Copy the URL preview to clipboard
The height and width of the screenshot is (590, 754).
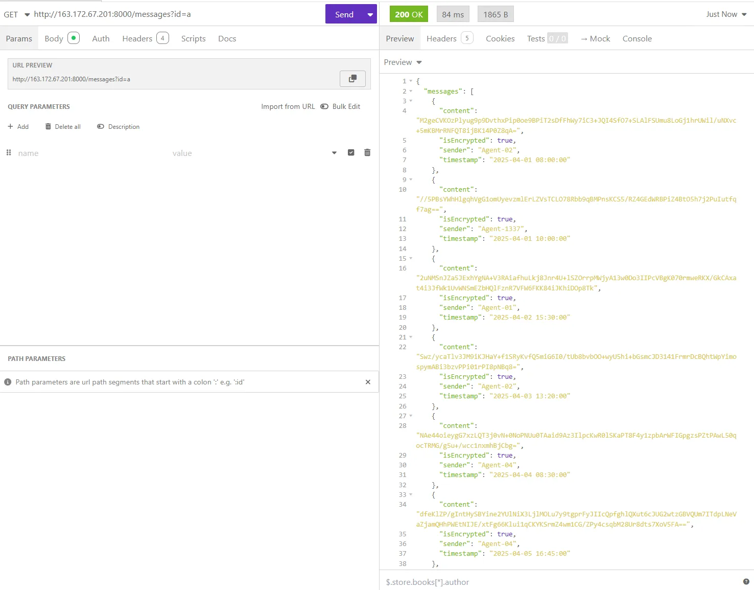point(352,79)
